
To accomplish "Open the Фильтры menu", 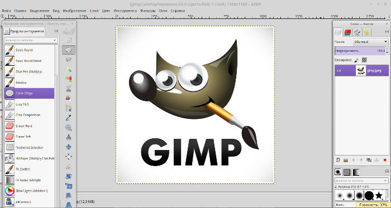I will point(147,11).
